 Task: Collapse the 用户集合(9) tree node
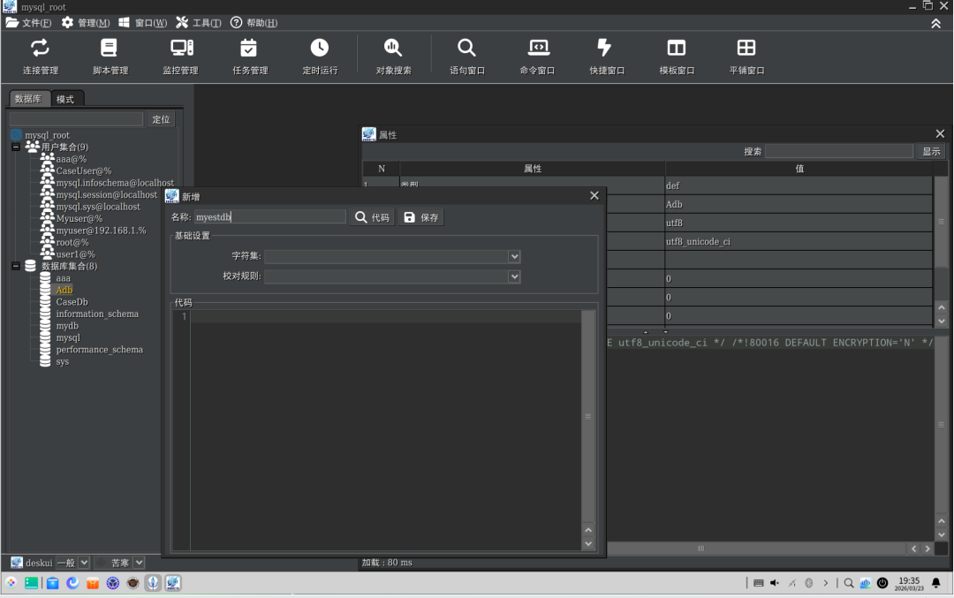point(16,148)
